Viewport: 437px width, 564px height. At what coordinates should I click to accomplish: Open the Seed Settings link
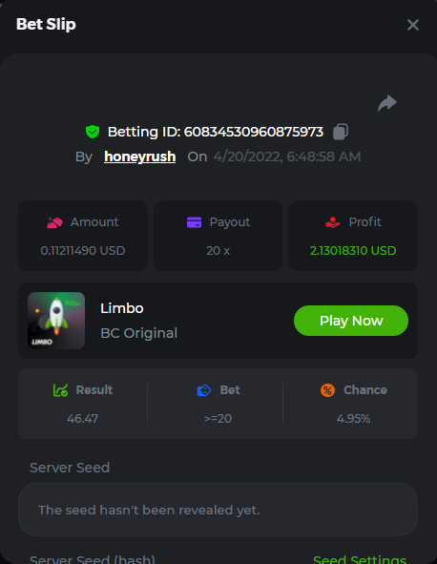click(360, 559)
